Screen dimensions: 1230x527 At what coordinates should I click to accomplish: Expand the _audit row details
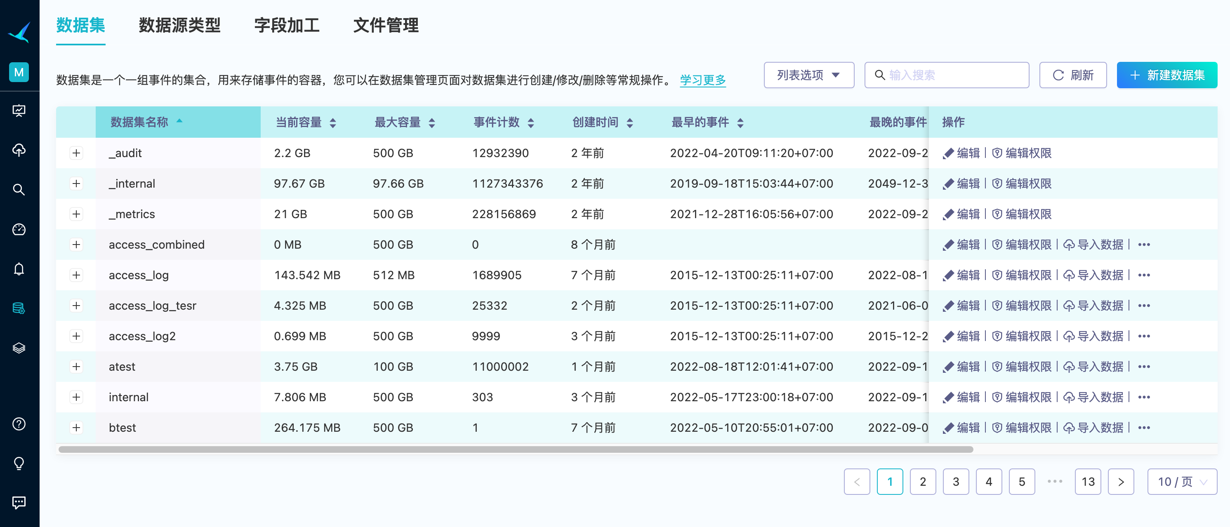tap(76, 153)
